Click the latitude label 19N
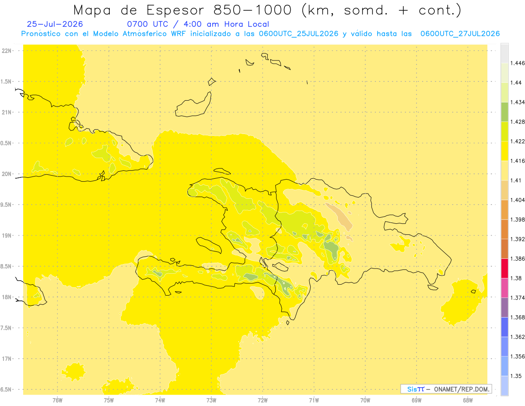The height and width of the screenshot is (406, 525). point(7,235)
